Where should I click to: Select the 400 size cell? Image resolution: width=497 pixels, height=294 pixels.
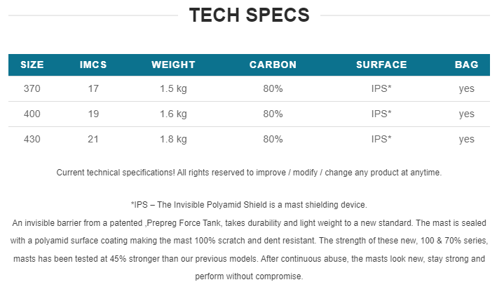pyautogui.click(x=32, y=114)
